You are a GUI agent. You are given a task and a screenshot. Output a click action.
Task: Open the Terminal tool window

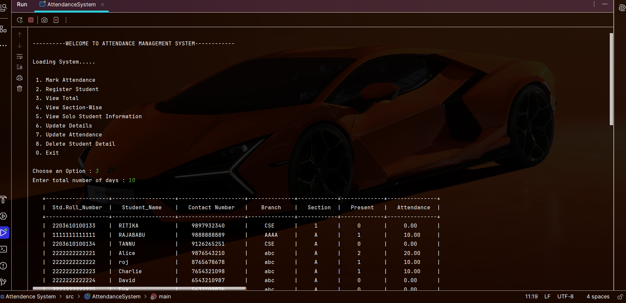tap(3, 249)
